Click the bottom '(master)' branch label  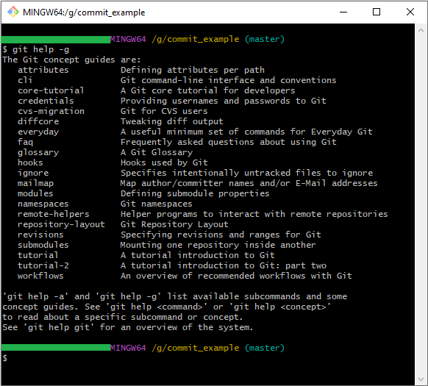click(265, 348)
